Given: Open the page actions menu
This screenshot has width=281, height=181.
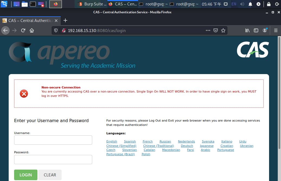Looking at the screenshot, I should (x=208, y=30).
